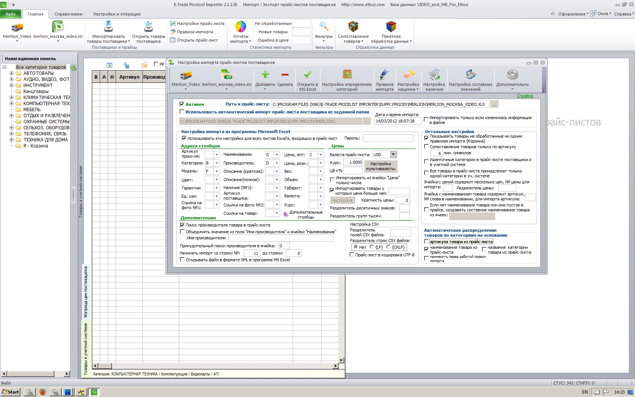
Task: Click the grid's horizontal scrollbar thumb
Action: (x=105, y=366)
